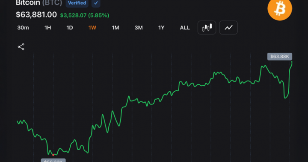The image size is (308, 162).
Task: Show ALL time price history
Action: [185, 28]
